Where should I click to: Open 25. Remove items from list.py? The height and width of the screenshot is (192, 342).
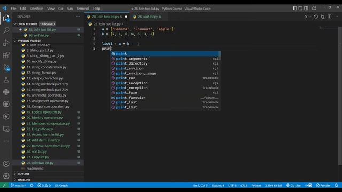(x=48, y=146)
